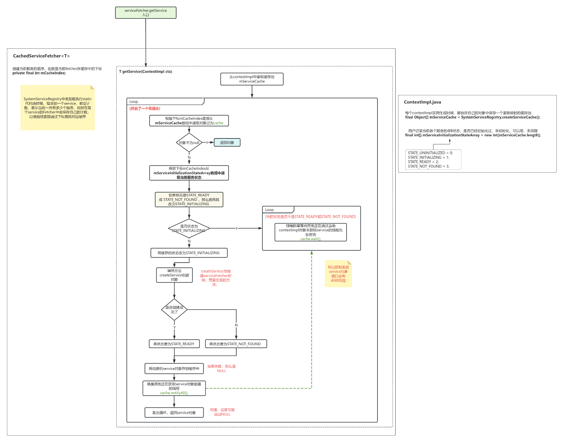Click the 将状态置为STATE_READY box
This screenshot has width=563, height=442.
pyautogui.click(x=174, y=343)
